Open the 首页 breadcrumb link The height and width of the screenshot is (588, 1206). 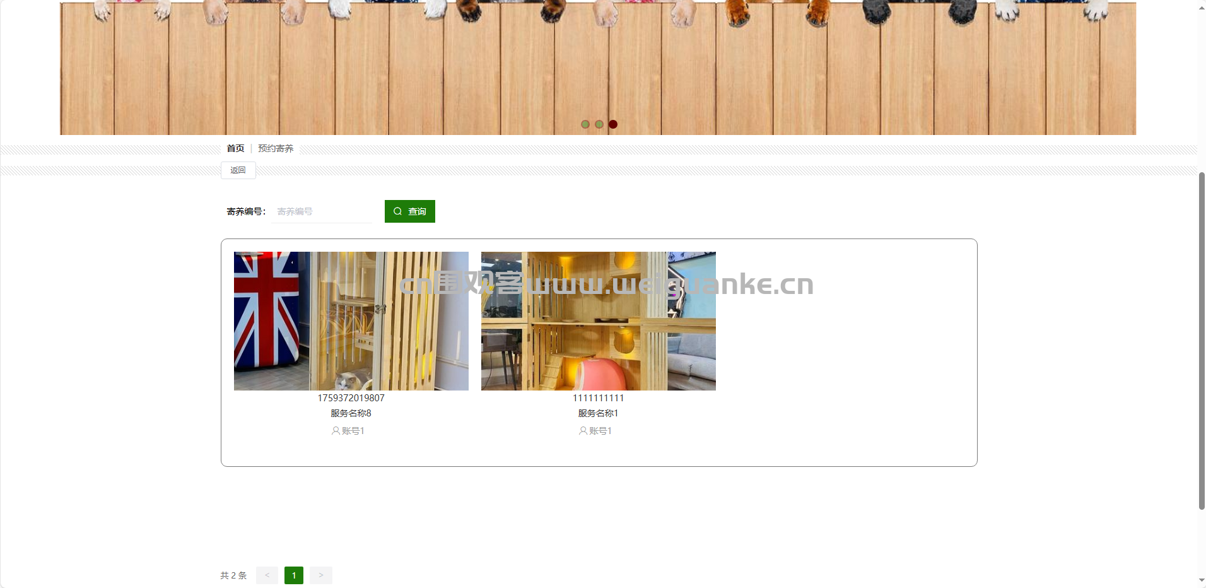coord(235,148)
